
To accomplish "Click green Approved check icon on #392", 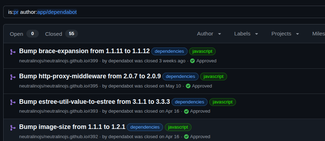I will pyautogui.click(x=186, y=137).
